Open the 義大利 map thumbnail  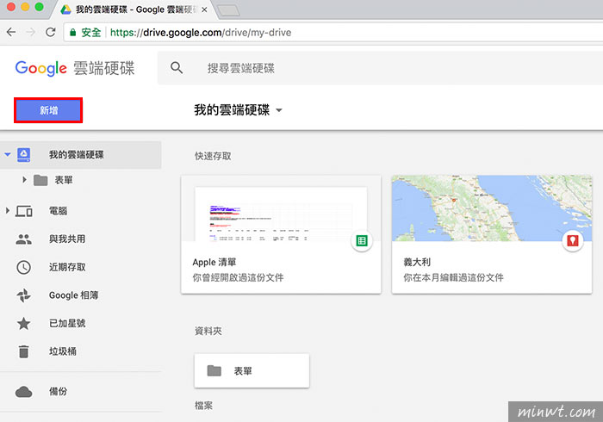click(x=492, y=208)
